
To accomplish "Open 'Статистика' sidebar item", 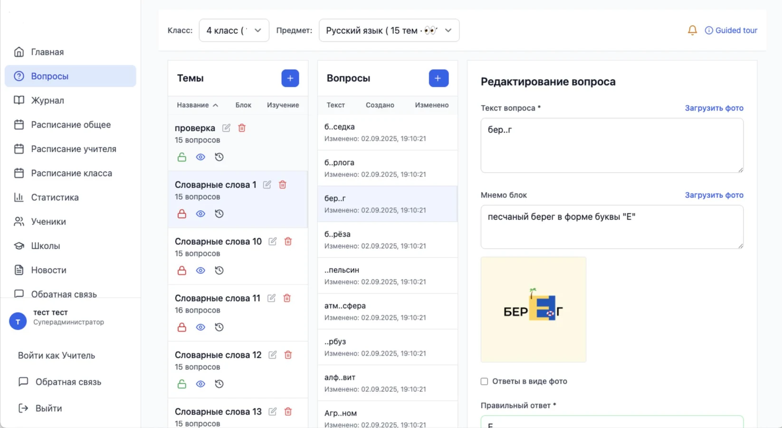I will click(x=70, y=197).
